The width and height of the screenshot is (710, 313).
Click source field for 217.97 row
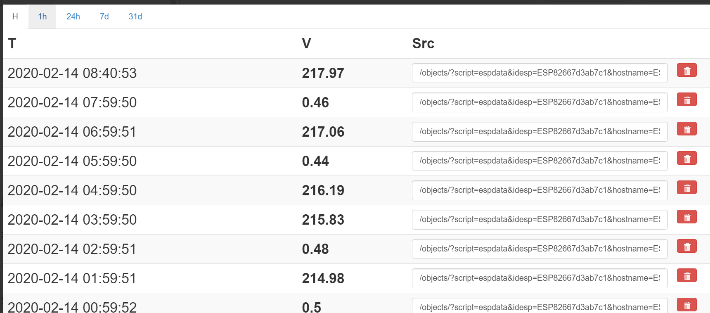540,73
